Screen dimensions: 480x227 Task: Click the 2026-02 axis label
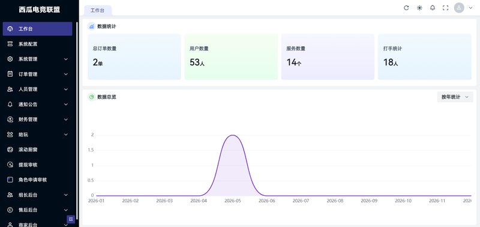click(130, 201)
